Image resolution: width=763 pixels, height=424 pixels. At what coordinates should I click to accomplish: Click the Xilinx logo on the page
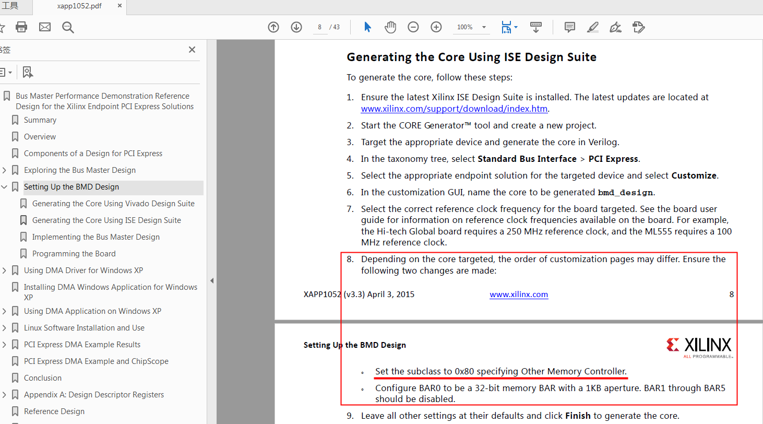pos(699,347)
